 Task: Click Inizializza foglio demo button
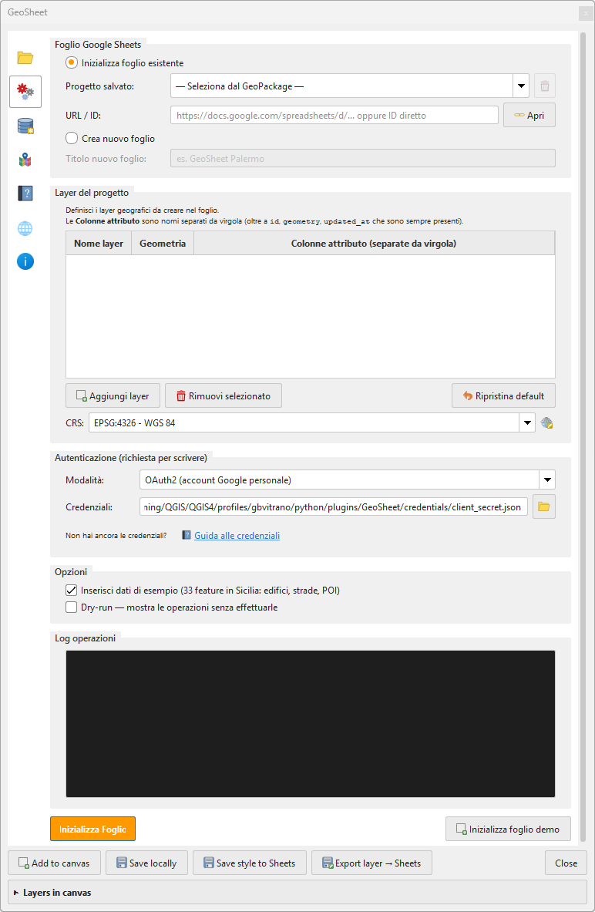(x=509, y=829)
